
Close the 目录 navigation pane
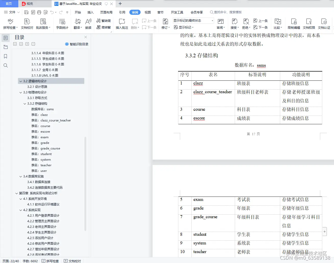(x=86, y=37)
